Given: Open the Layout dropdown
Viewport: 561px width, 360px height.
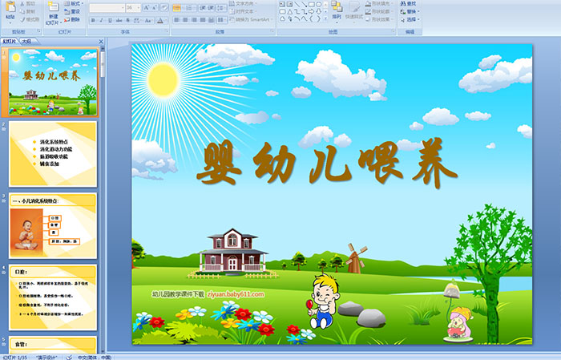Looking at the screenshot, I should point(74,3).
